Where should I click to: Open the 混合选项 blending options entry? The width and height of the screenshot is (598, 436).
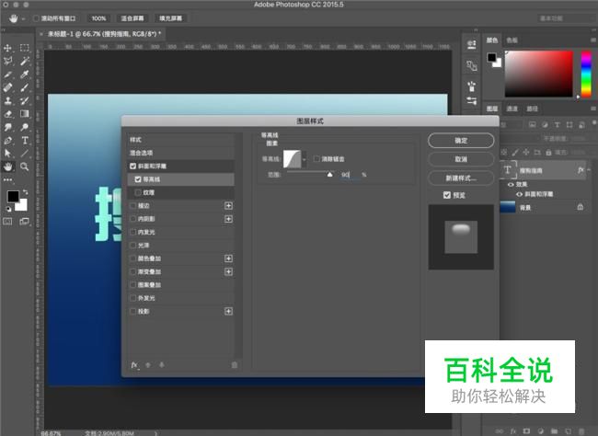pyautogui.click(x=180, y=153)
